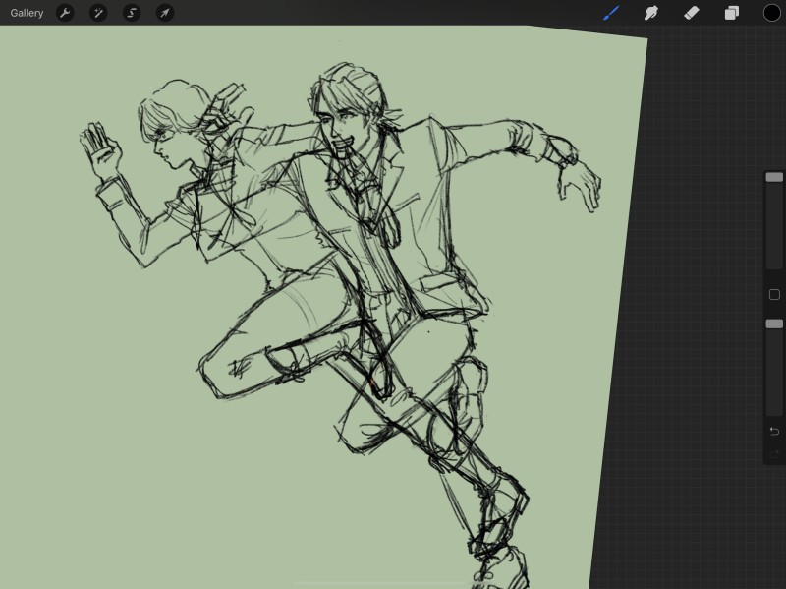786x589 pixels.
Task: Activate the Transform arrow tool
Action: point(165,13)
